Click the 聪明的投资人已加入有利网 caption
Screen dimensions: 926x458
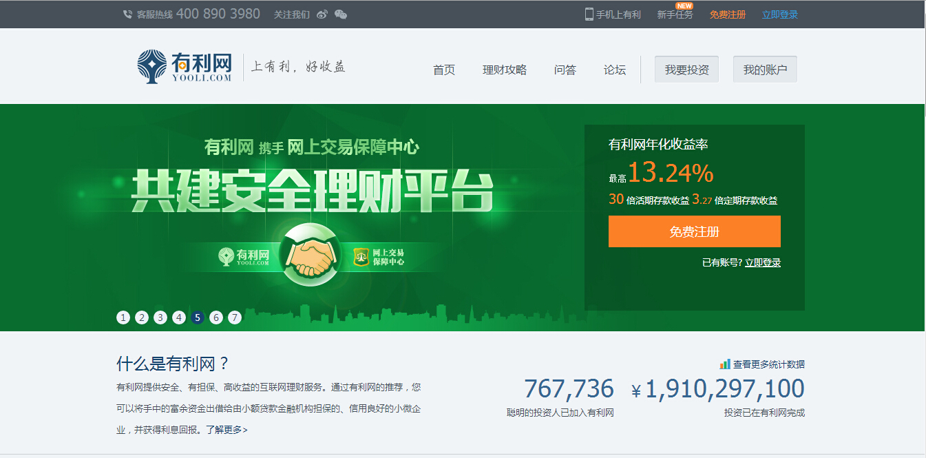(x=560, y=413)
